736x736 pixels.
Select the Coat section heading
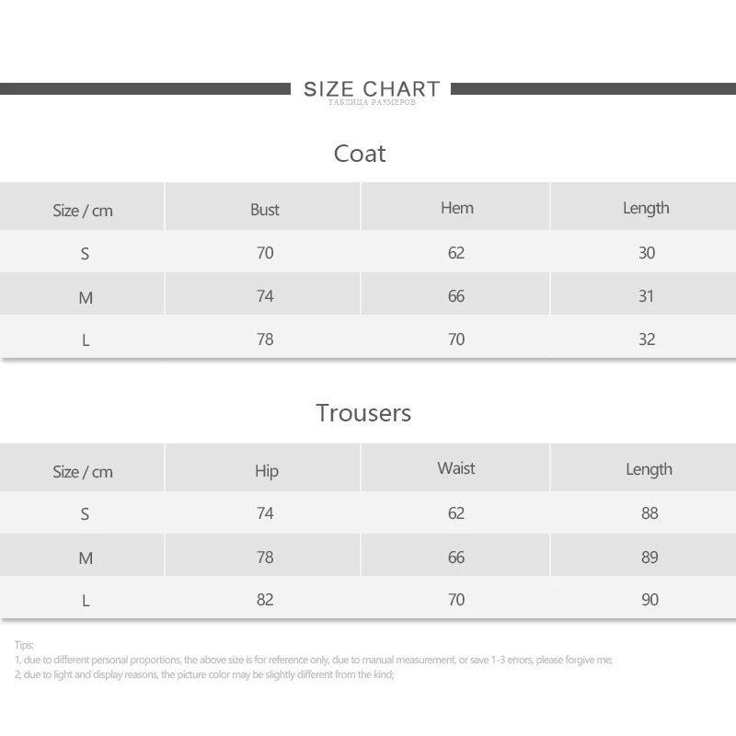(360, 154)
